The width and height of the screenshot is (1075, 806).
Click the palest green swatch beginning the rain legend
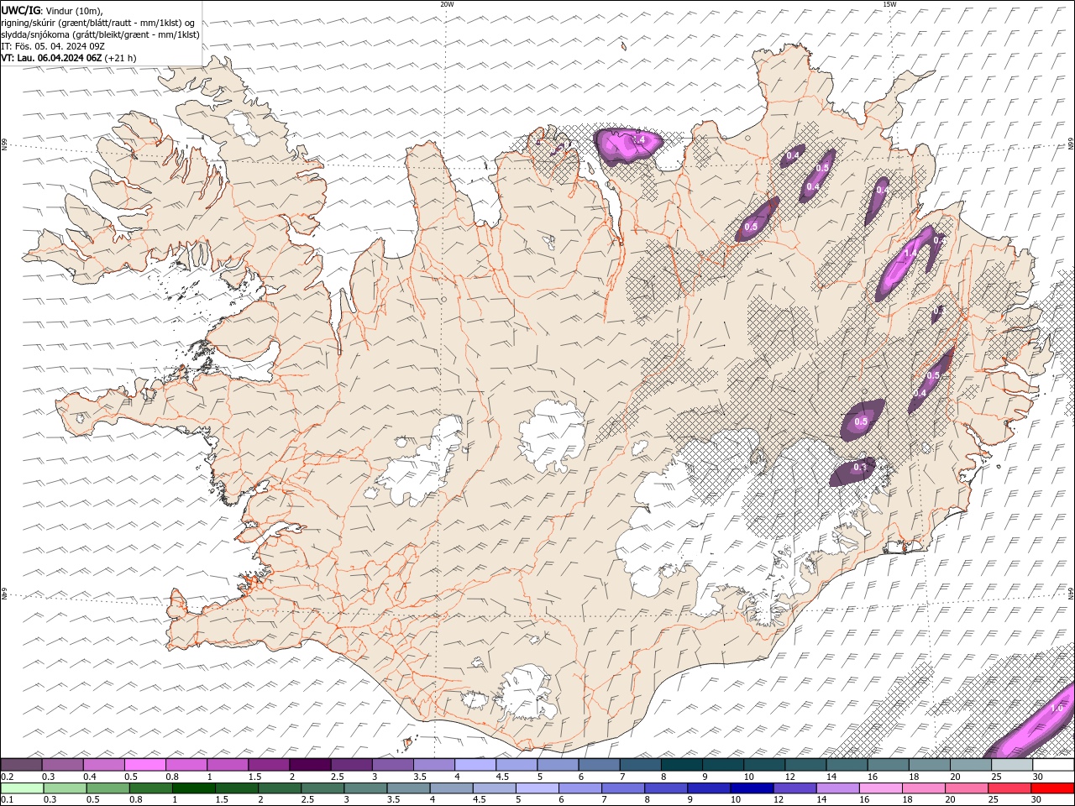(x=21, y=788)
